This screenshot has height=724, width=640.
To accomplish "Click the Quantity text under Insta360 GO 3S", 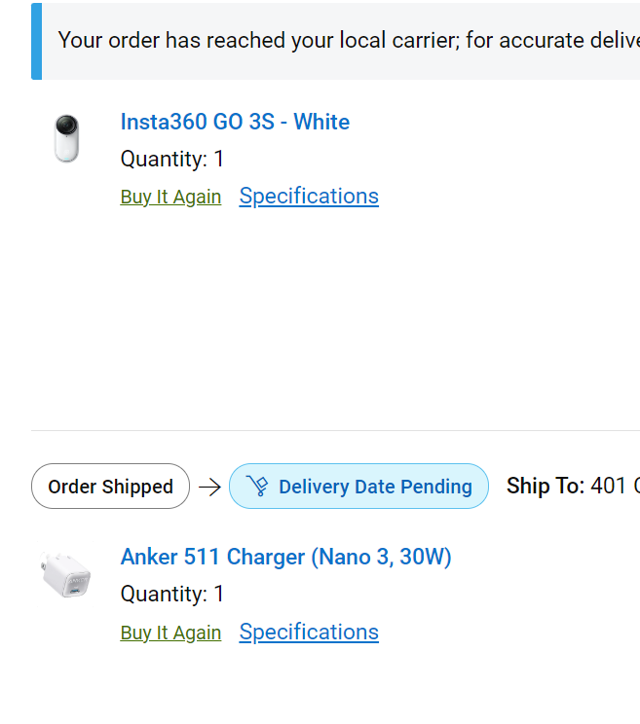I will [x=171, y=160].
